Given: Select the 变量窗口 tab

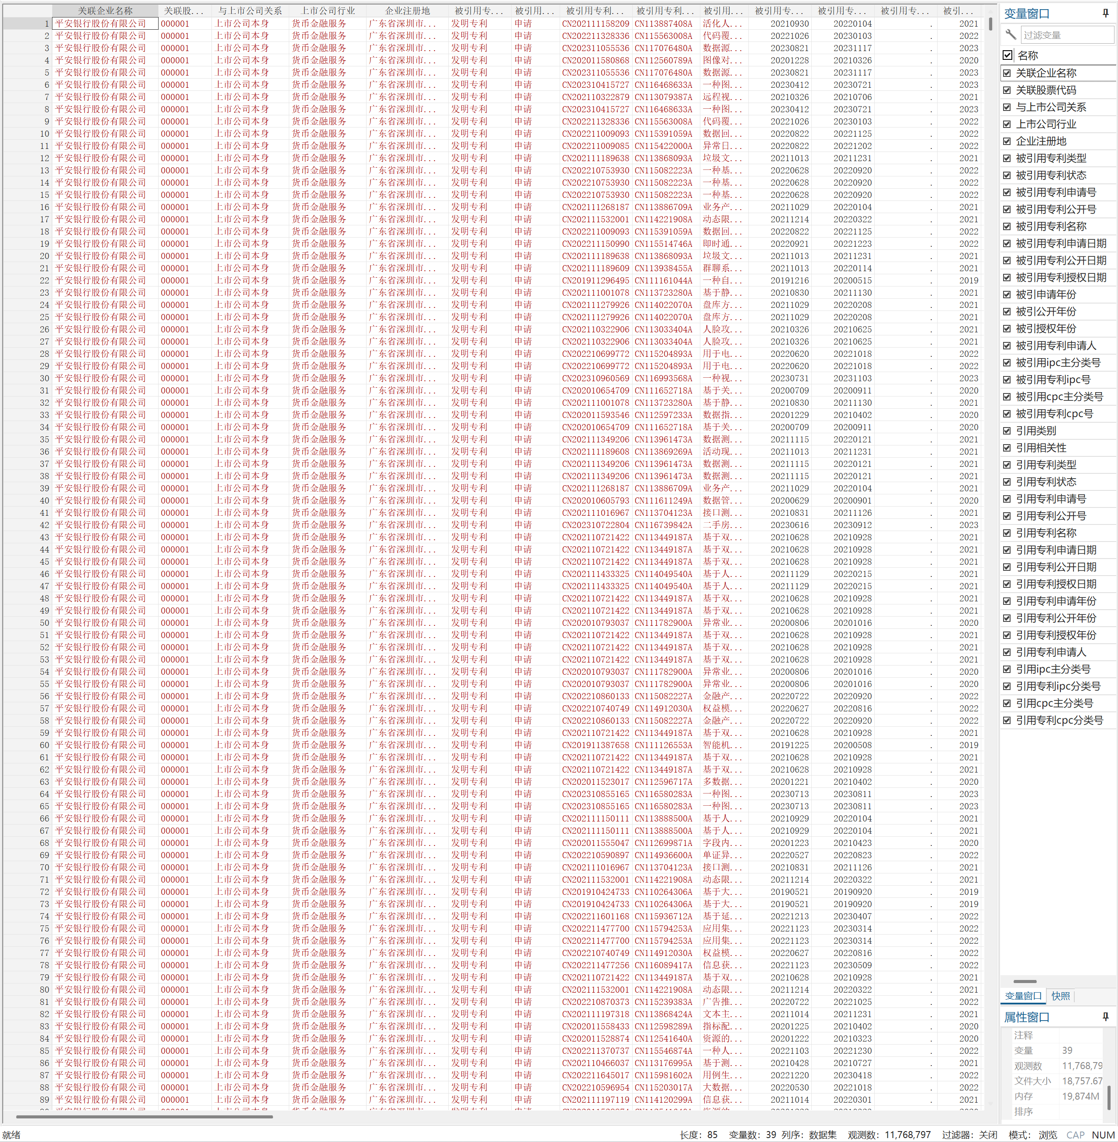Looking at the screenshot, I should pos(1023,996).
